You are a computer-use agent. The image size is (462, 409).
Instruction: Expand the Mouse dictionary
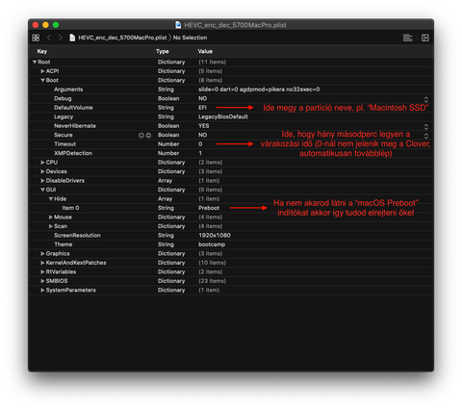point(51,217)
